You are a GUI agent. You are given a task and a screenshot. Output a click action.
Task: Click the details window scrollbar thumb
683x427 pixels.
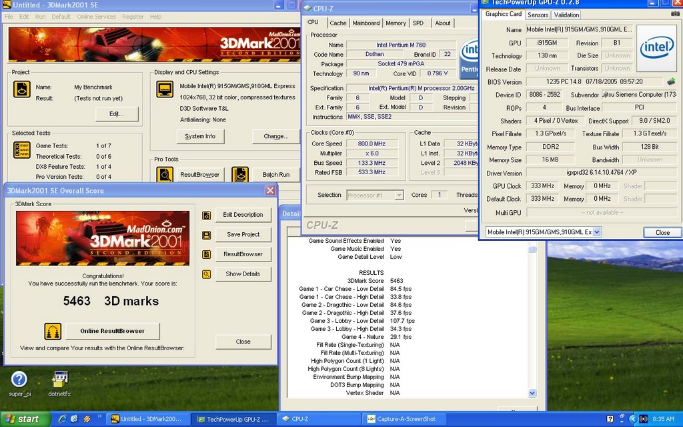(532, 248)
